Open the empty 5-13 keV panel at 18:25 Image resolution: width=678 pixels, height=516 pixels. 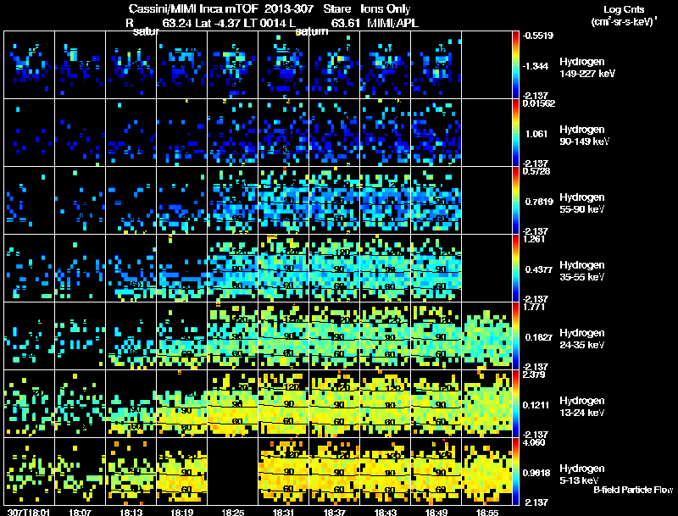coord(232,471)
